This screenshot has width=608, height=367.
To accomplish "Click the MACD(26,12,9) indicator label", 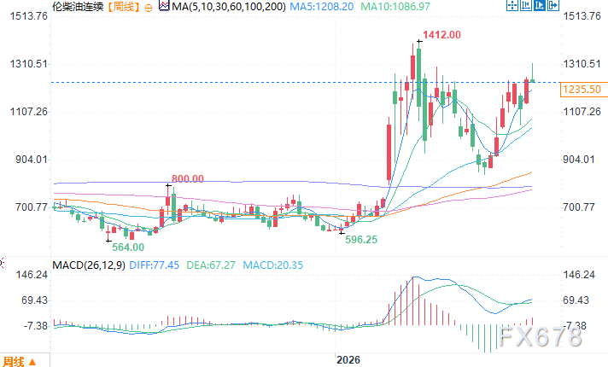I will (x=89, y=265).
